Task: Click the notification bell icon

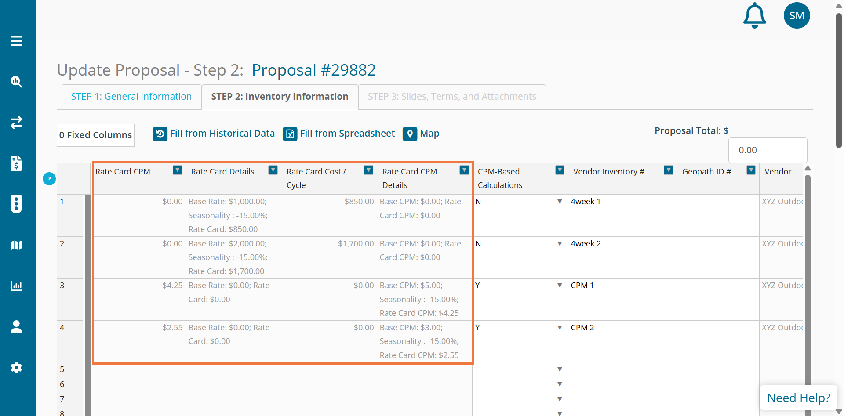Action: (754, 16)
